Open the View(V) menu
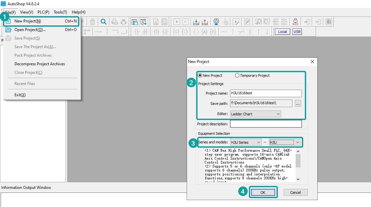371x207 pixels. pyautogui.click(x=26, y=12)
